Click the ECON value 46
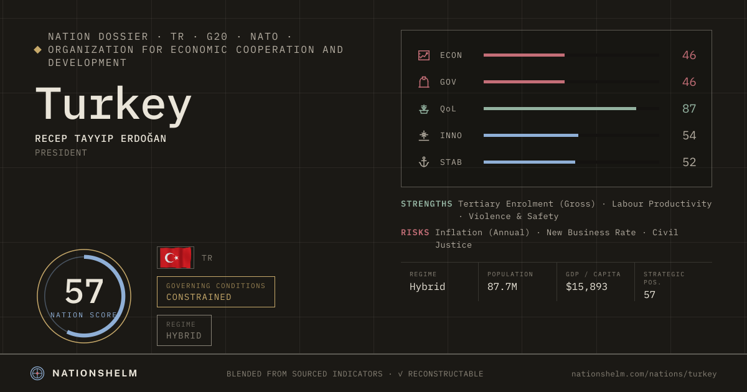Viewport: 747px width, 392px height. (689, 55)
